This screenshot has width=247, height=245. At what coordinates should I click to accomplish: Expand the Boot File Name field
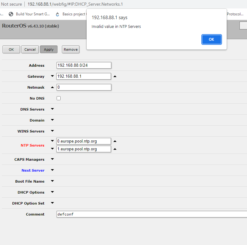click(52, 181)
